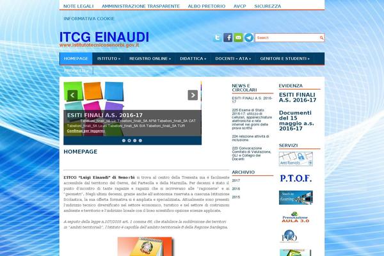Click 'Continua per leggere' on slide
This screenshot has height=256, width=384.
86,131
